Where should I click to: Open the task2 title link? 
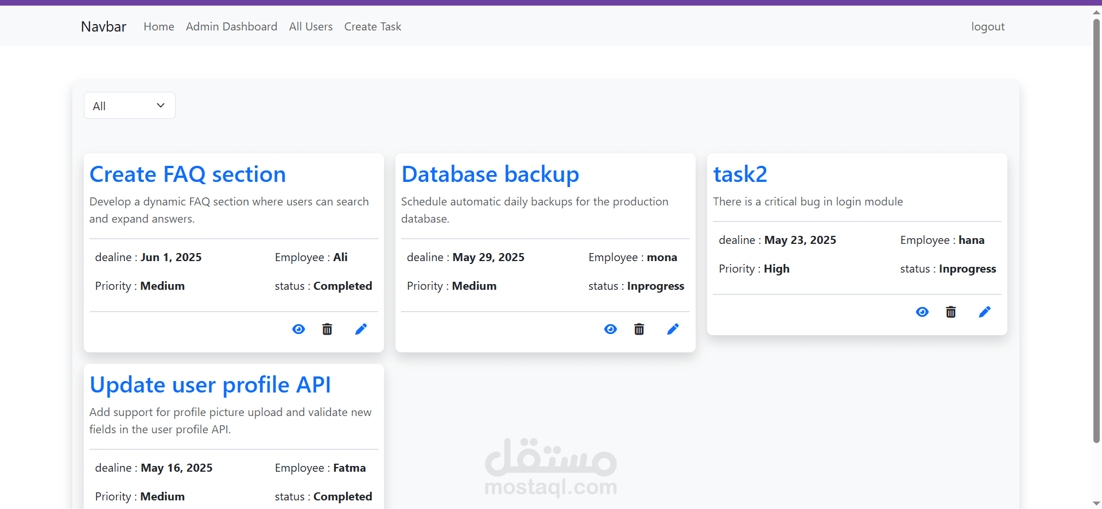pos(740,174)
